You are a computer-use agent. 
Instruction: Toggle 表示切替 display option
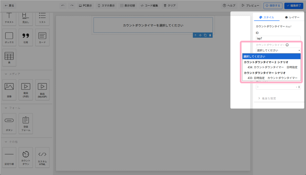(128, 5)
